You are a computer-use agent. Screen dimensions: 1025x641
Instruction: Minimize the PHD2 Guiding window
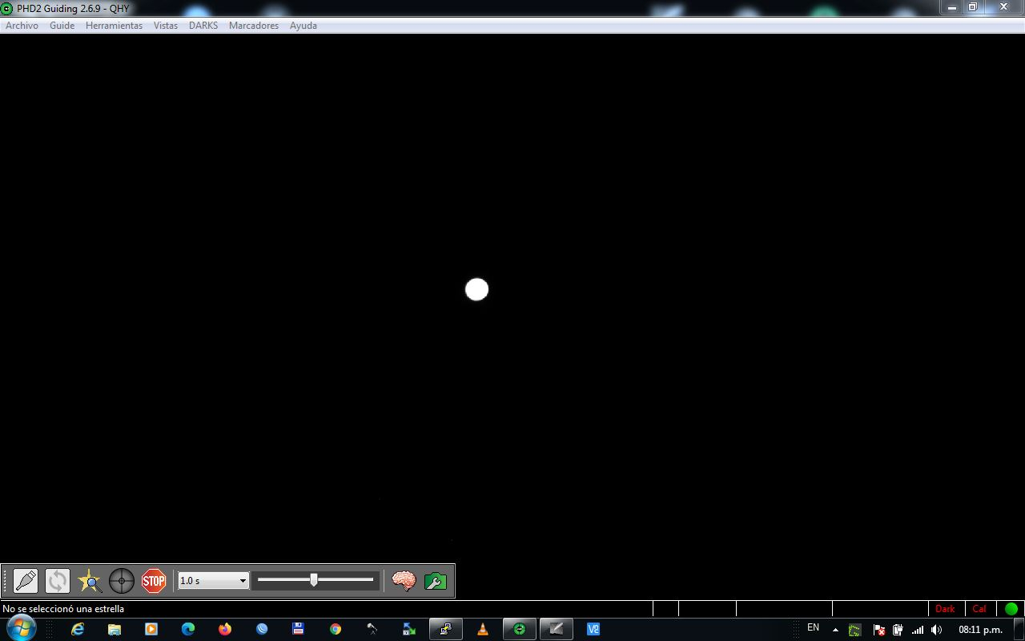[x=952, y=7]
